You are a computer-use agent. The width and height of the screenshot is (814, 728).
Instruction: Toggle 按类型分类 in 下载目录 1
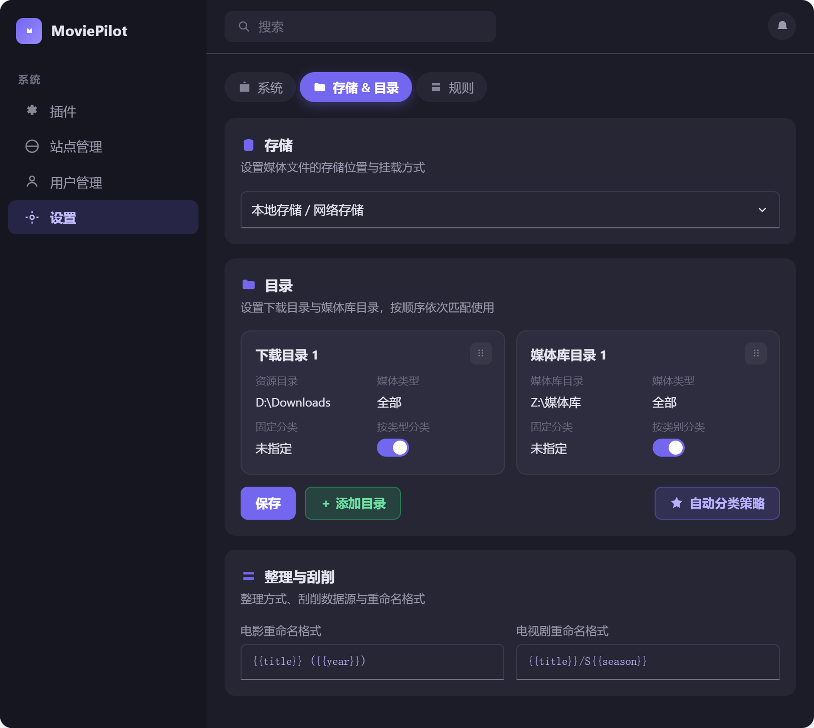coord(393,448)
